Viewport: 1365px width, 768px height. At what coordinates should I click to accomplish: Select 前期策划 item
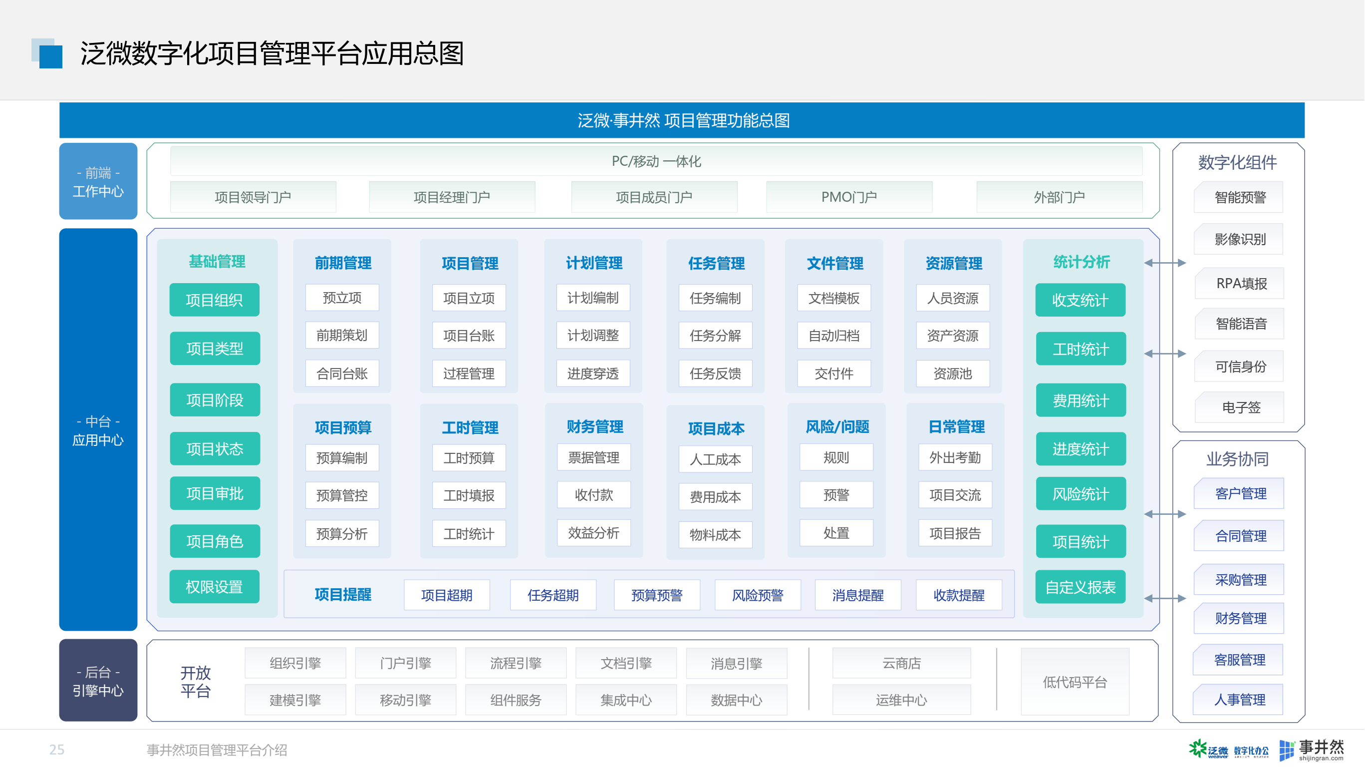pos(342,335)
